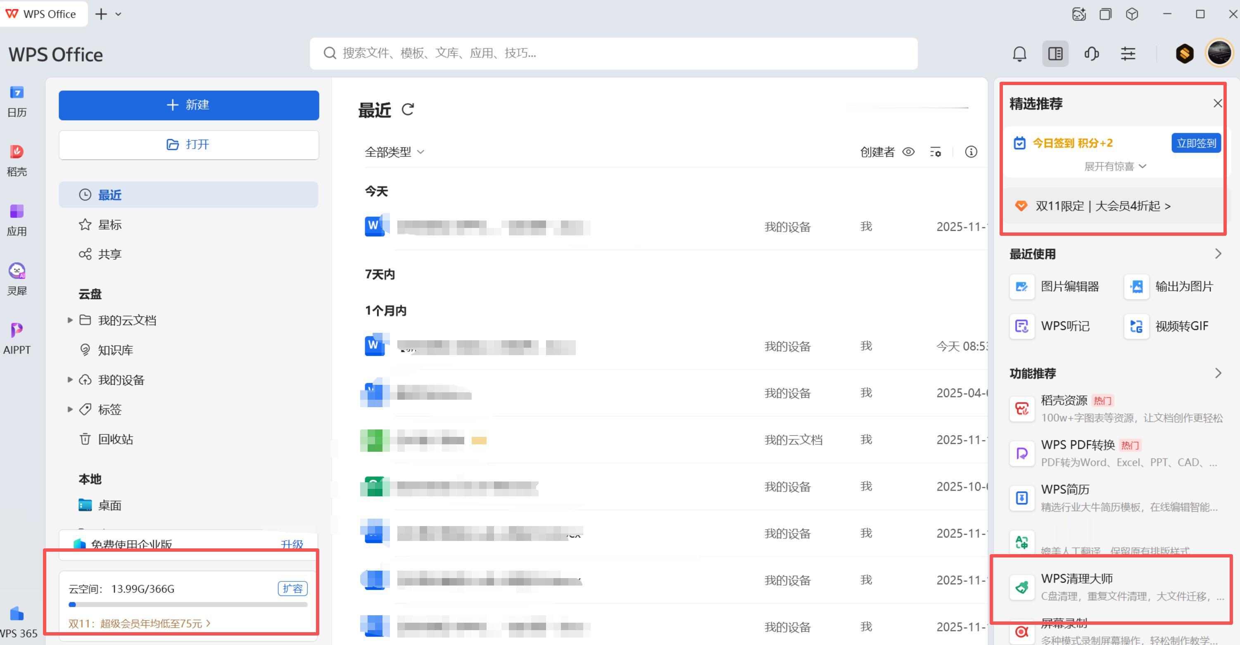Click the list display settings icon
Screen dimensions: 1240x645
(935, 152)
